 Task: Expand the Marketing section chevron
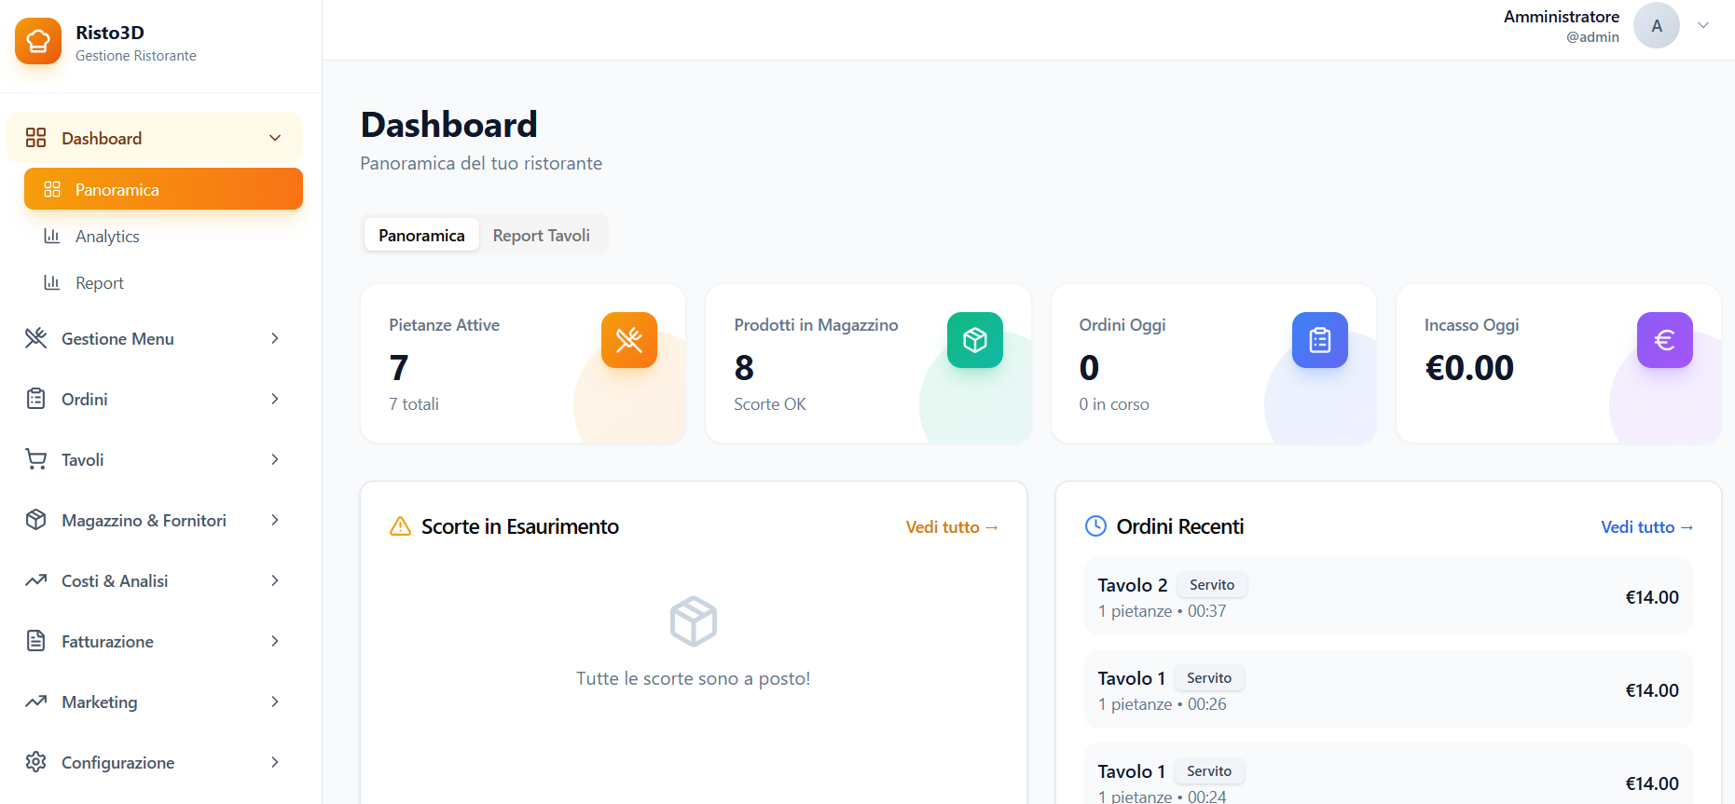(x=275, y=702)
